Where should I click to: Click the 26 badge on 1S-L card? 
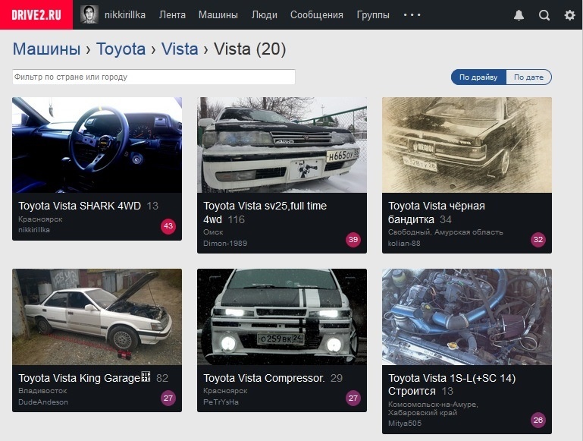coord(538,421)
